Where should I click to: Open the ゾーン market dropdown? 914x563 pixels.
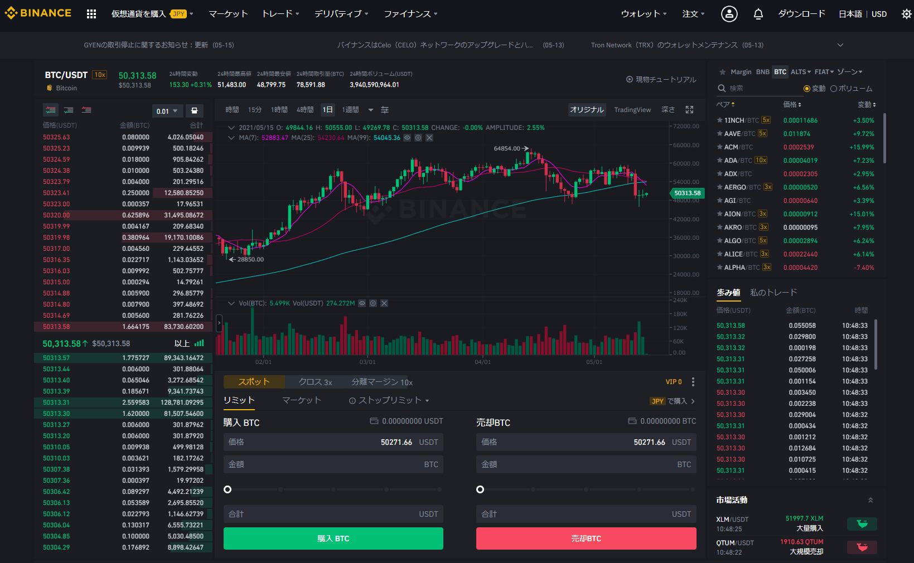(x=849, y=72)
